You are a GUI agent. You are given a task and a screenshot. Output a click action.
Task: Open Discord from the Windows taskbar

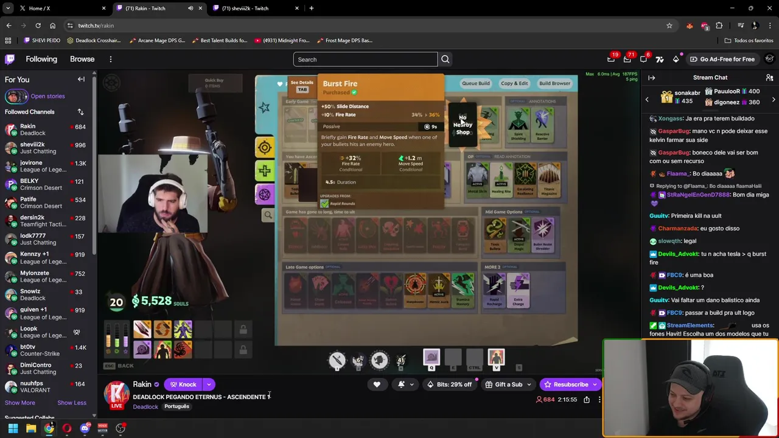85,428
